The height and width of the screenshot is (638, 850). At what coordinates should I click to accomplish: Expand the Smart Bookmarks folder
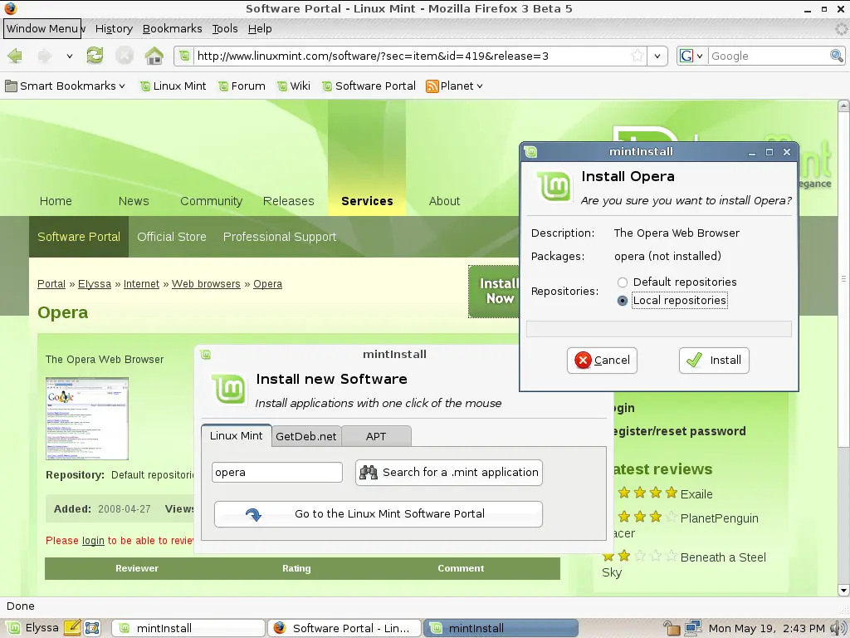[x=65, y=86]
